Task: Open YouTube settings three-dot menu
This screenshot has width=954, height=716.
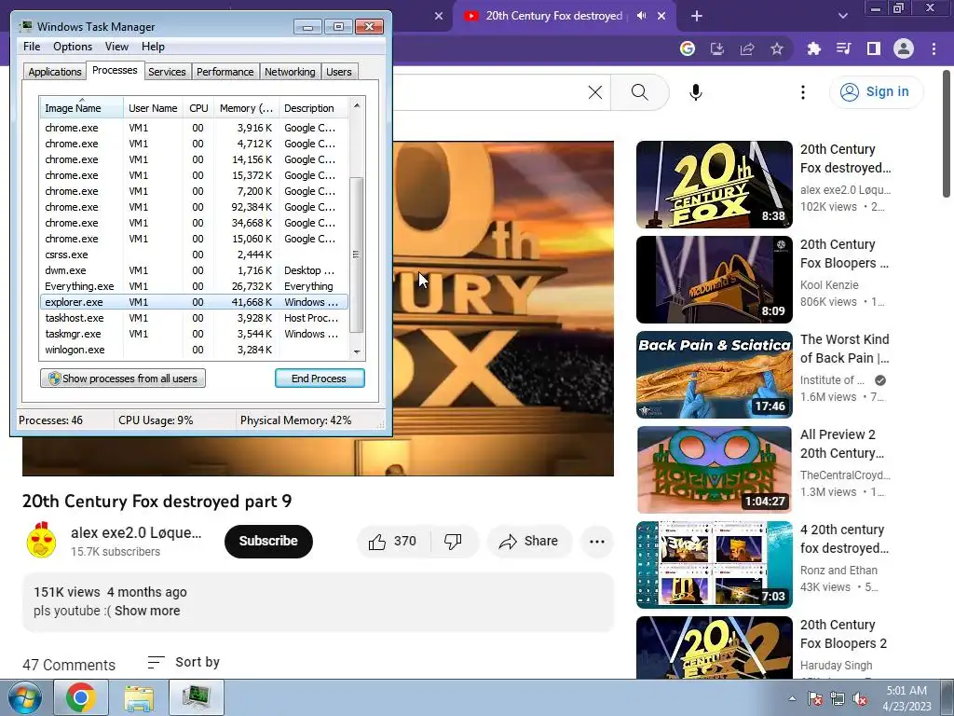Action: click(803, 92)
